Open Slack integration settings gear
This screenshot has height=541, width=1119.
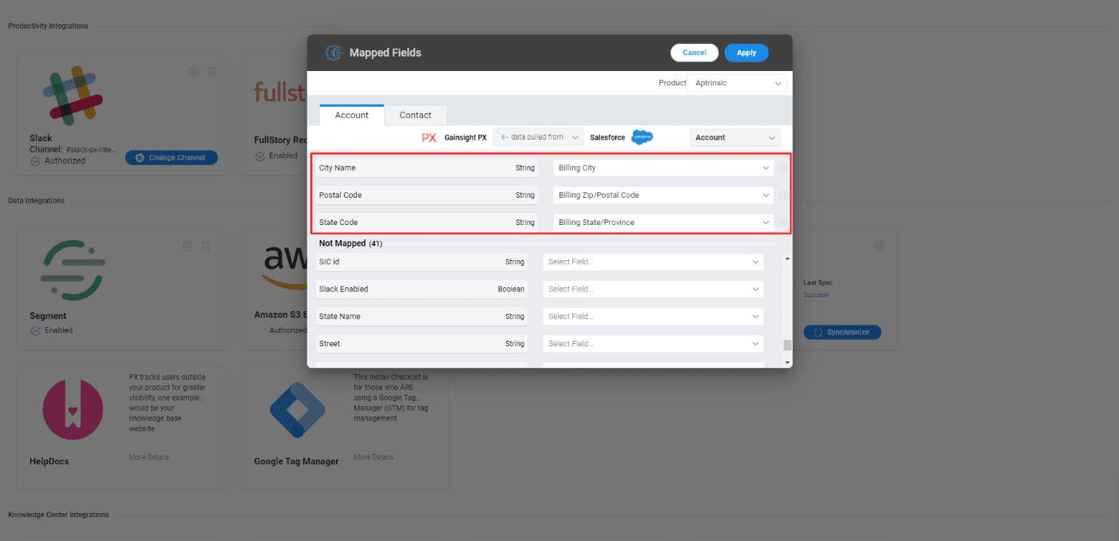point(193,72)
